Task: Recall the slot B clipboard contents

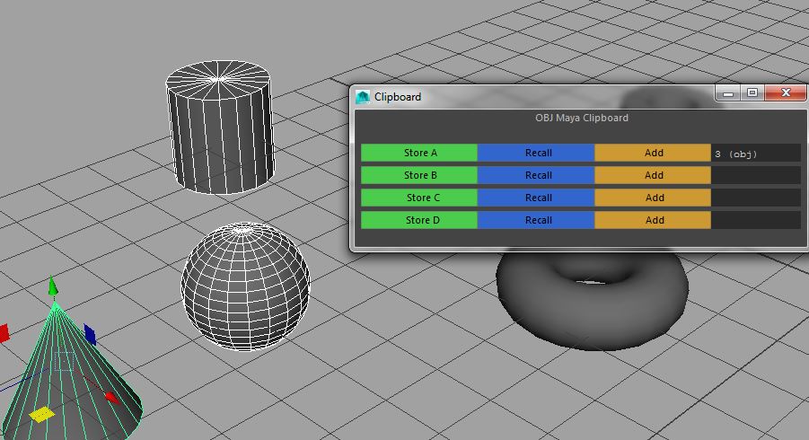Action: (x=536, y=175)
